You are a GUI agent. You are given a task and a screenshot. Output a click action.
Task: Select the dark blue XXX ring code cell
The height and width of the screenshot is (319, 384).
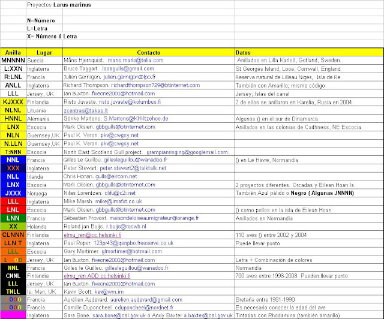[x=13, y=168]
